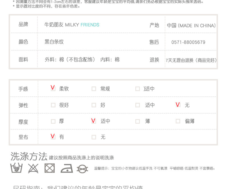Tick the 薄 checkbox in 厚度 row

138,121
